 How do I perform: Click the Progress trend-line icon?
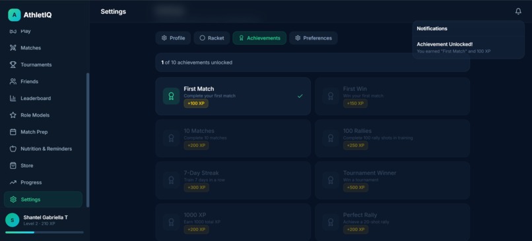tap(13, 182)
